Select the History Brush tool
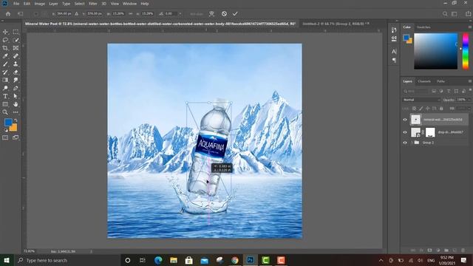 tap(5, 72)
